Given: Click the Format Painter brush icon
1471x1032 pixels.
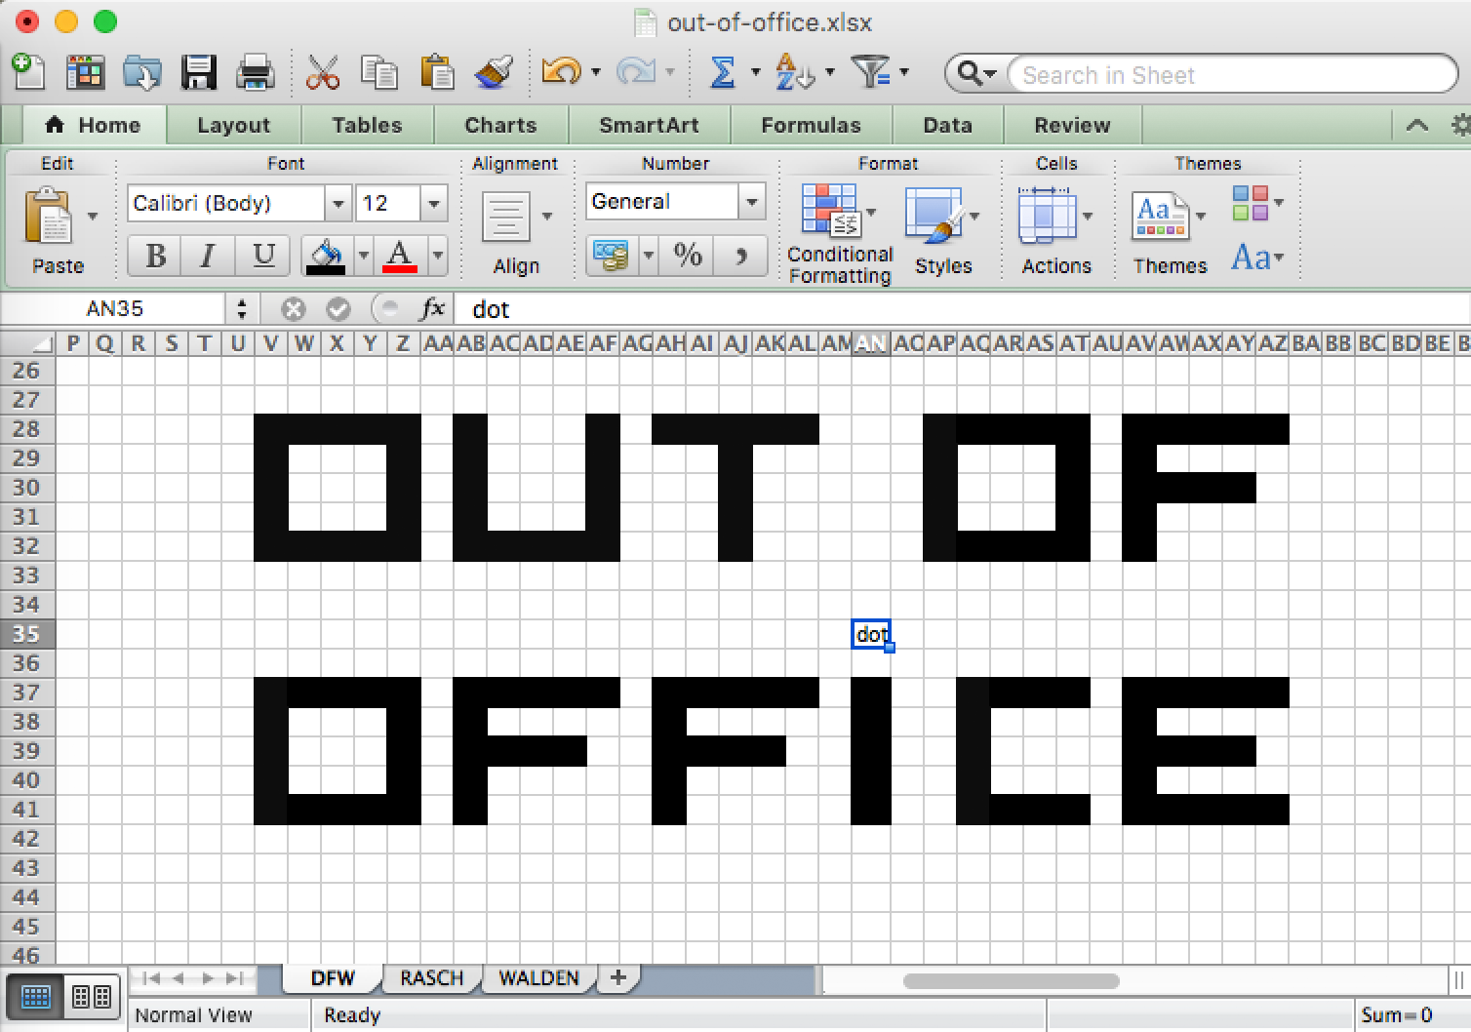Looking at the screenshot, I should click(494, 73).
